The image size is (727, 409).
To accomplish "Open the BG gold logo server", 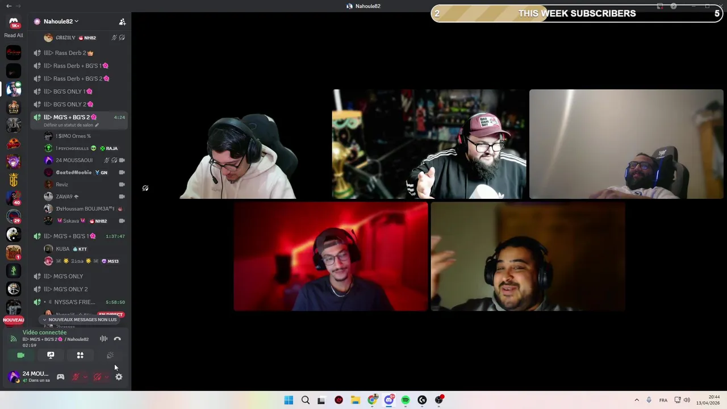I will [x=14, y=180].
